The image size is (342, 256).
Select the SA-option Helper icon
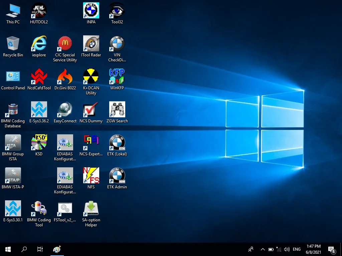pos(91,209)
